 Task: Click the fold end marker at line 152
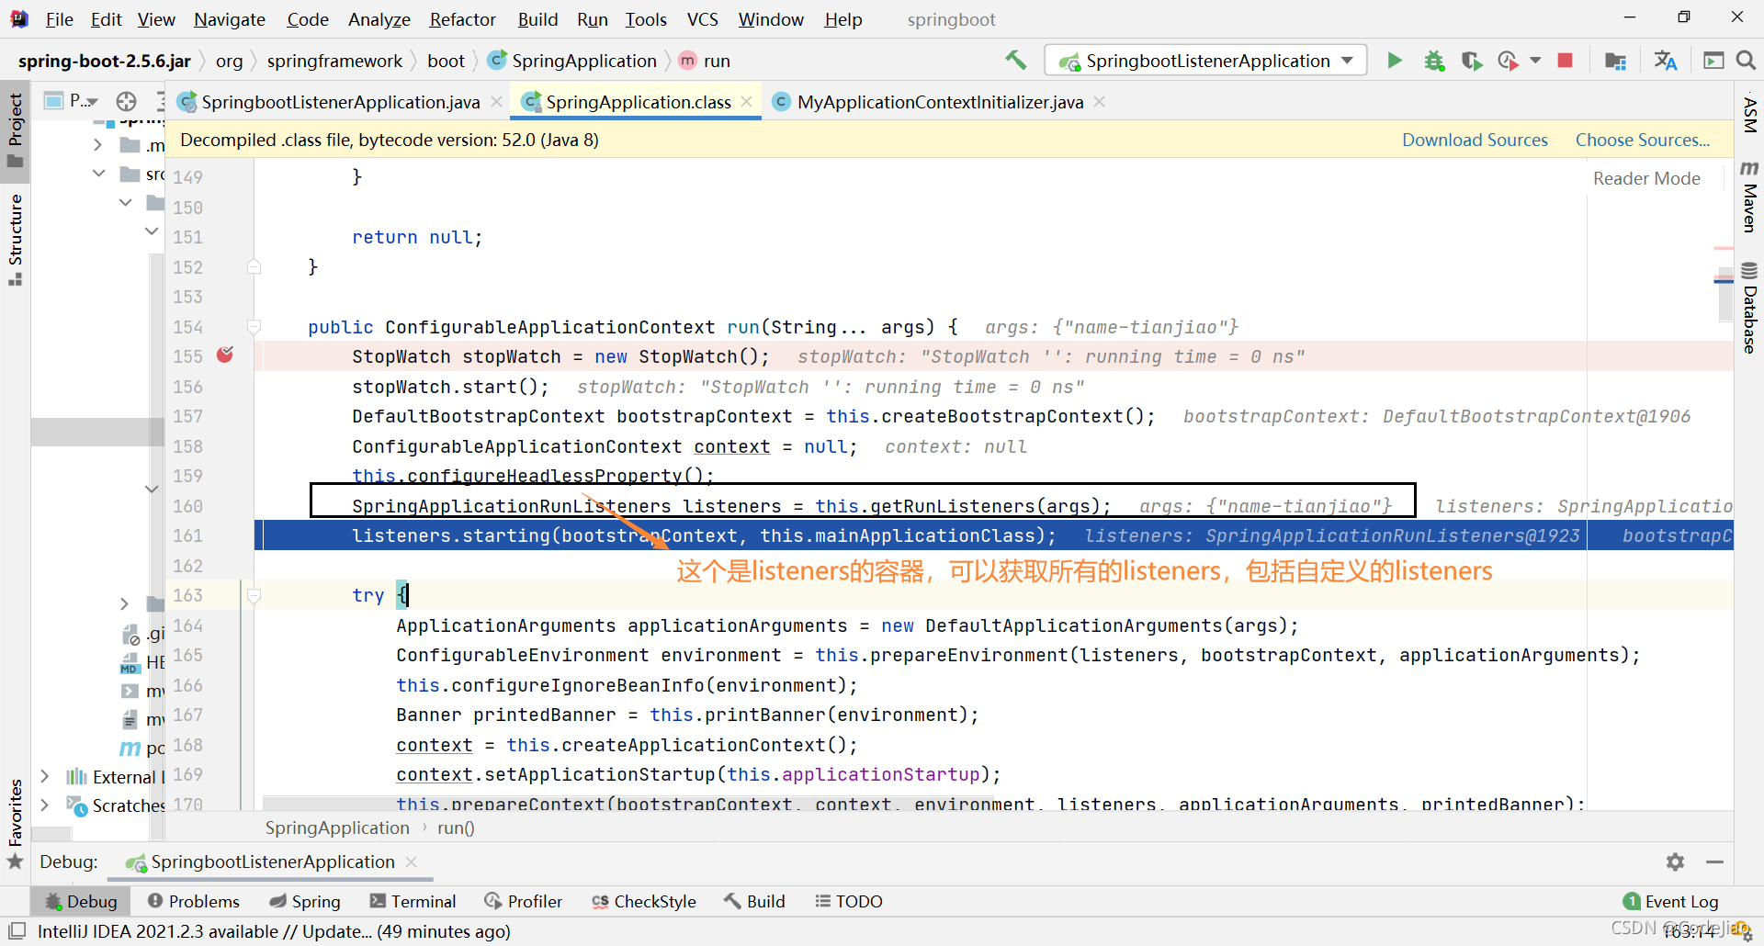click(254, 266)
